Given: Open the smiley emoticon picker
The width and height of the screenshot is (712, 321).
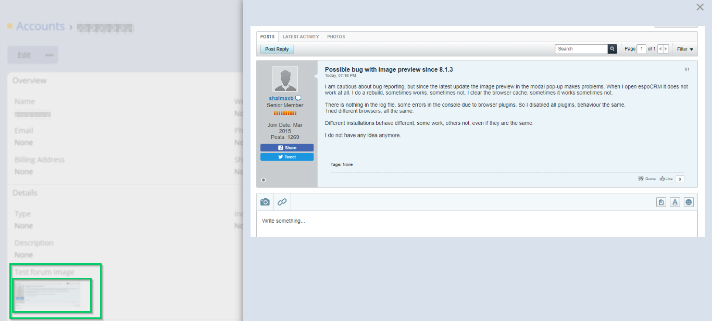Looking at the screenshot, I should click(x=689, y=202).
